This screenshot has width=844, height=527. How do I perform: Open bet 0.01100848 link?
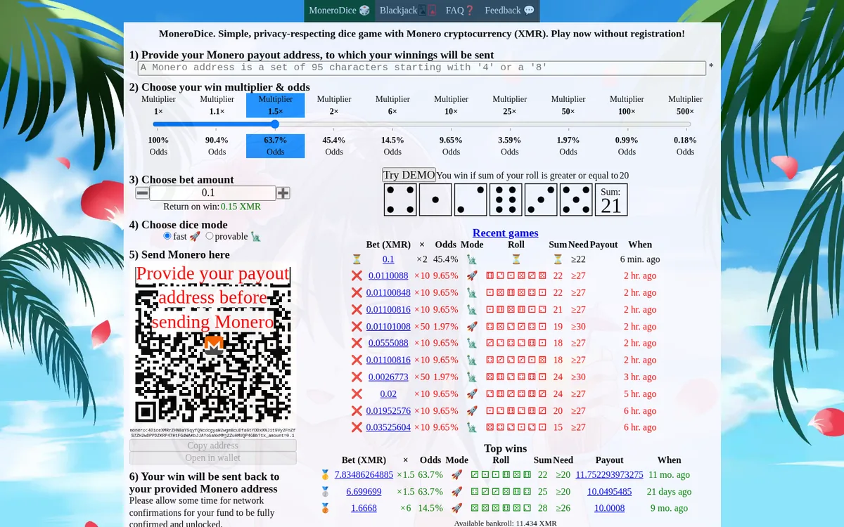[388, 293]
